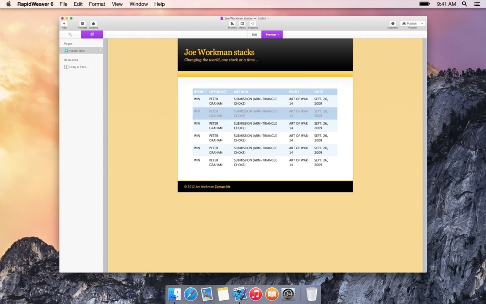Follow the Contact Me footer link

coord(223,187)
